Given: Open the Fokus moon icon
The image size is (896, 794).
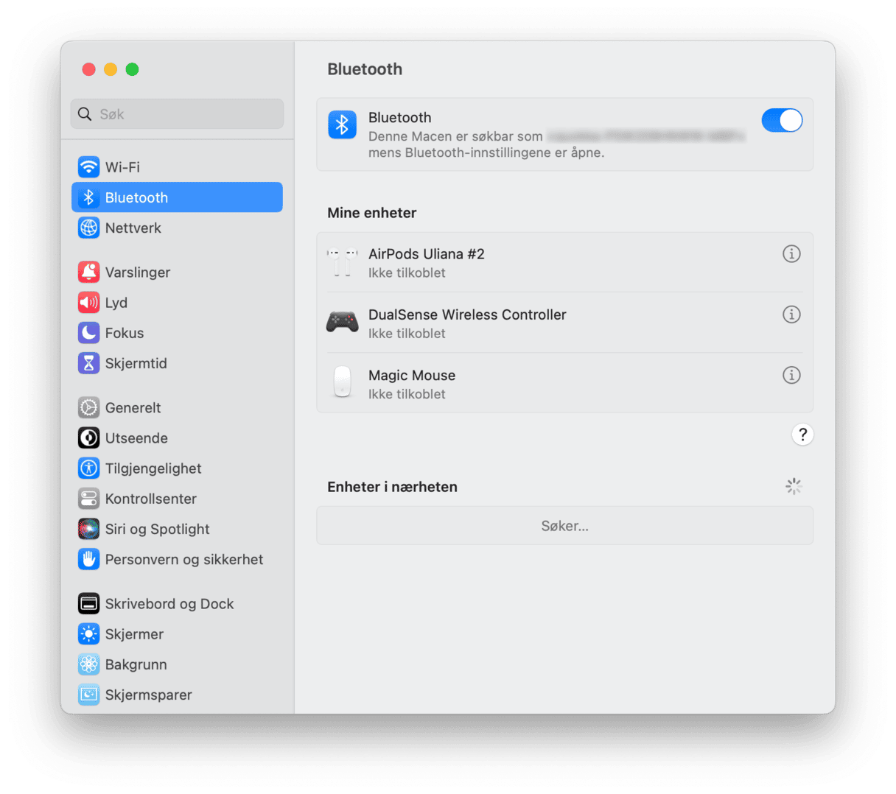Looking at the screenshot, I should tap(88, 333).
